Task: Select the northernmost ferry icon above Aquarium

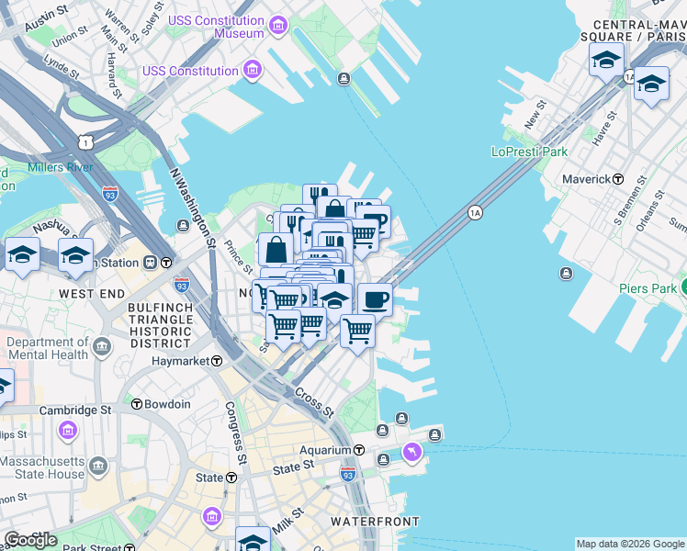Action: 401,418
